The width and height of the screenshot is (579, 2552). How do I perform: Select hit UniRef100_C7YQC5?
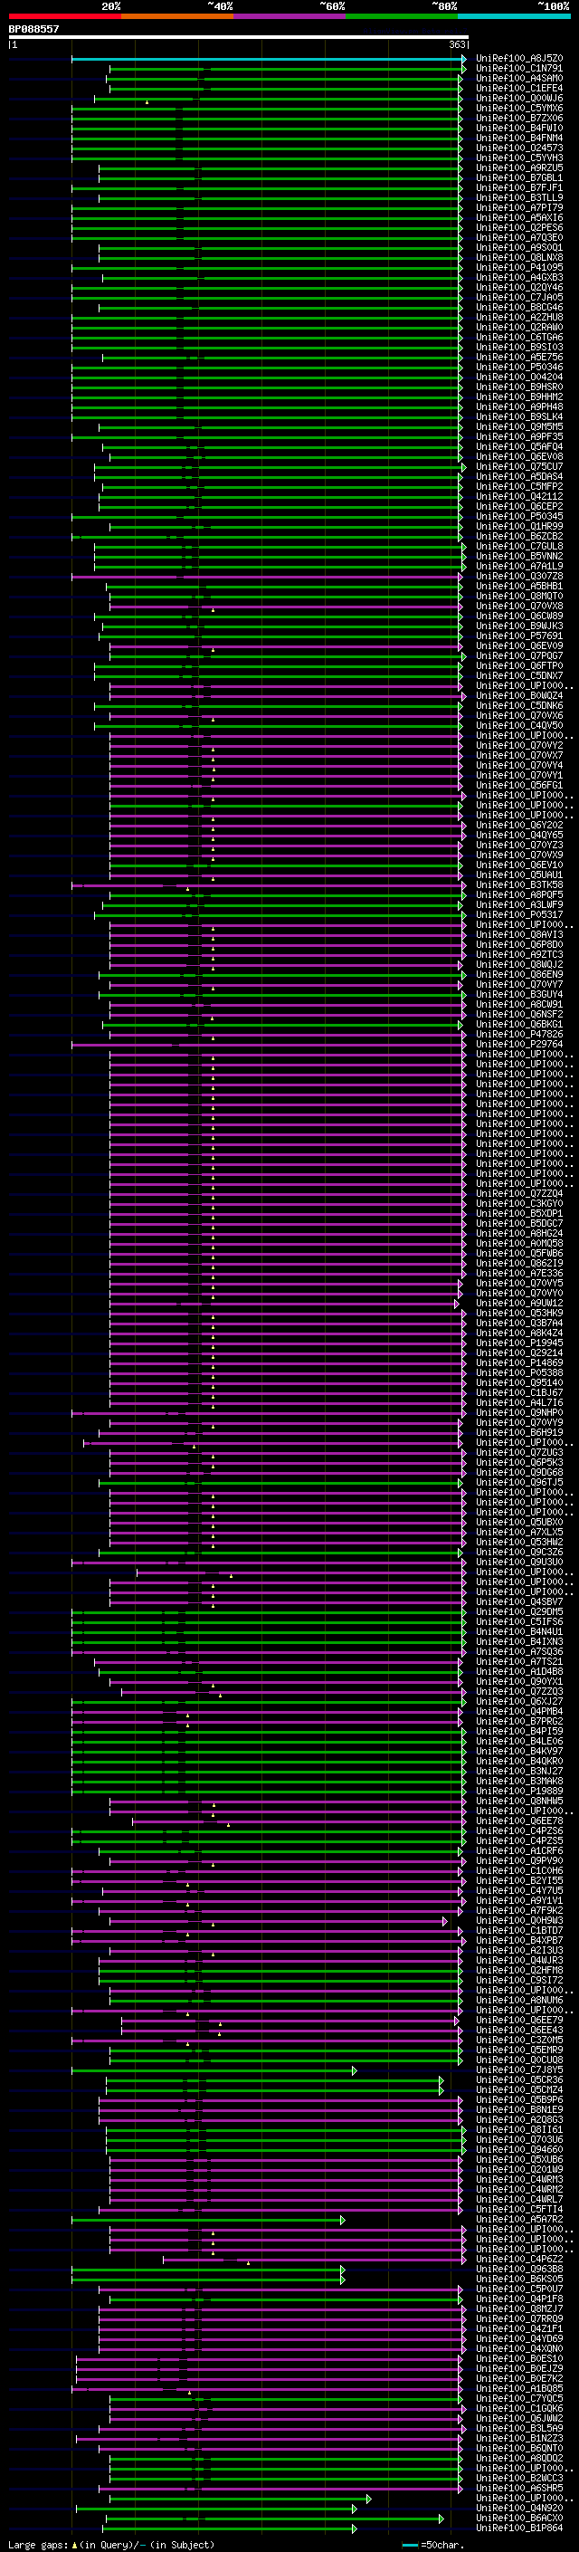tap(519, 2397)
